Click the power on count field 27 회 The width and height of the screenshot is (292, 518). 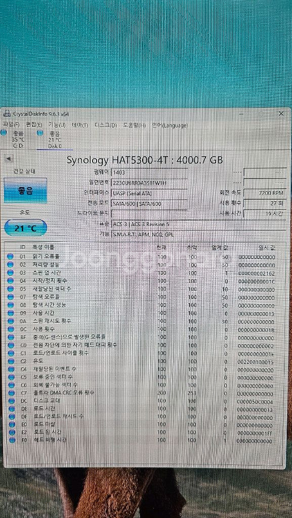click(265, 203)
